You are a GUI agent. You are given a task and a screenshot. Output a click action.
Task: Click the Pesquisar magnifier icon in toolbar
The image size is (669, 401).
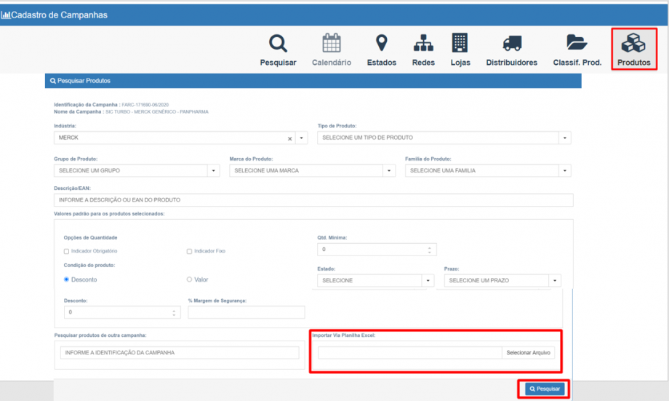pos(278,44)
